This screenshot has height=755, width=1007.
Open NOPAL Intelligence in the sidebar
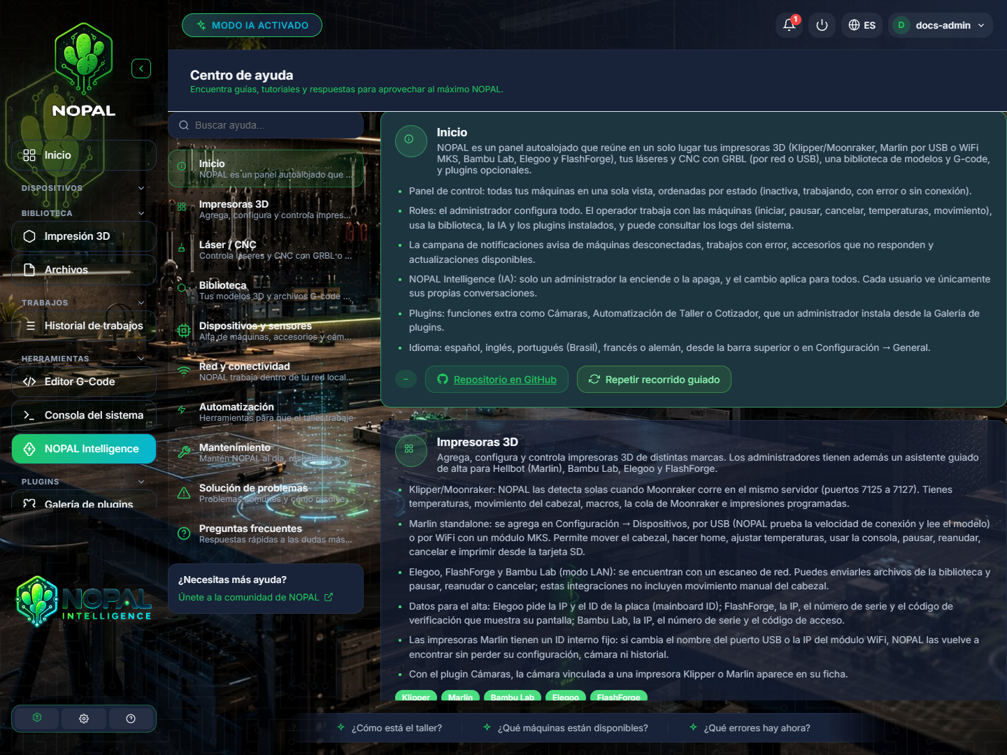[x=84, y=449]
